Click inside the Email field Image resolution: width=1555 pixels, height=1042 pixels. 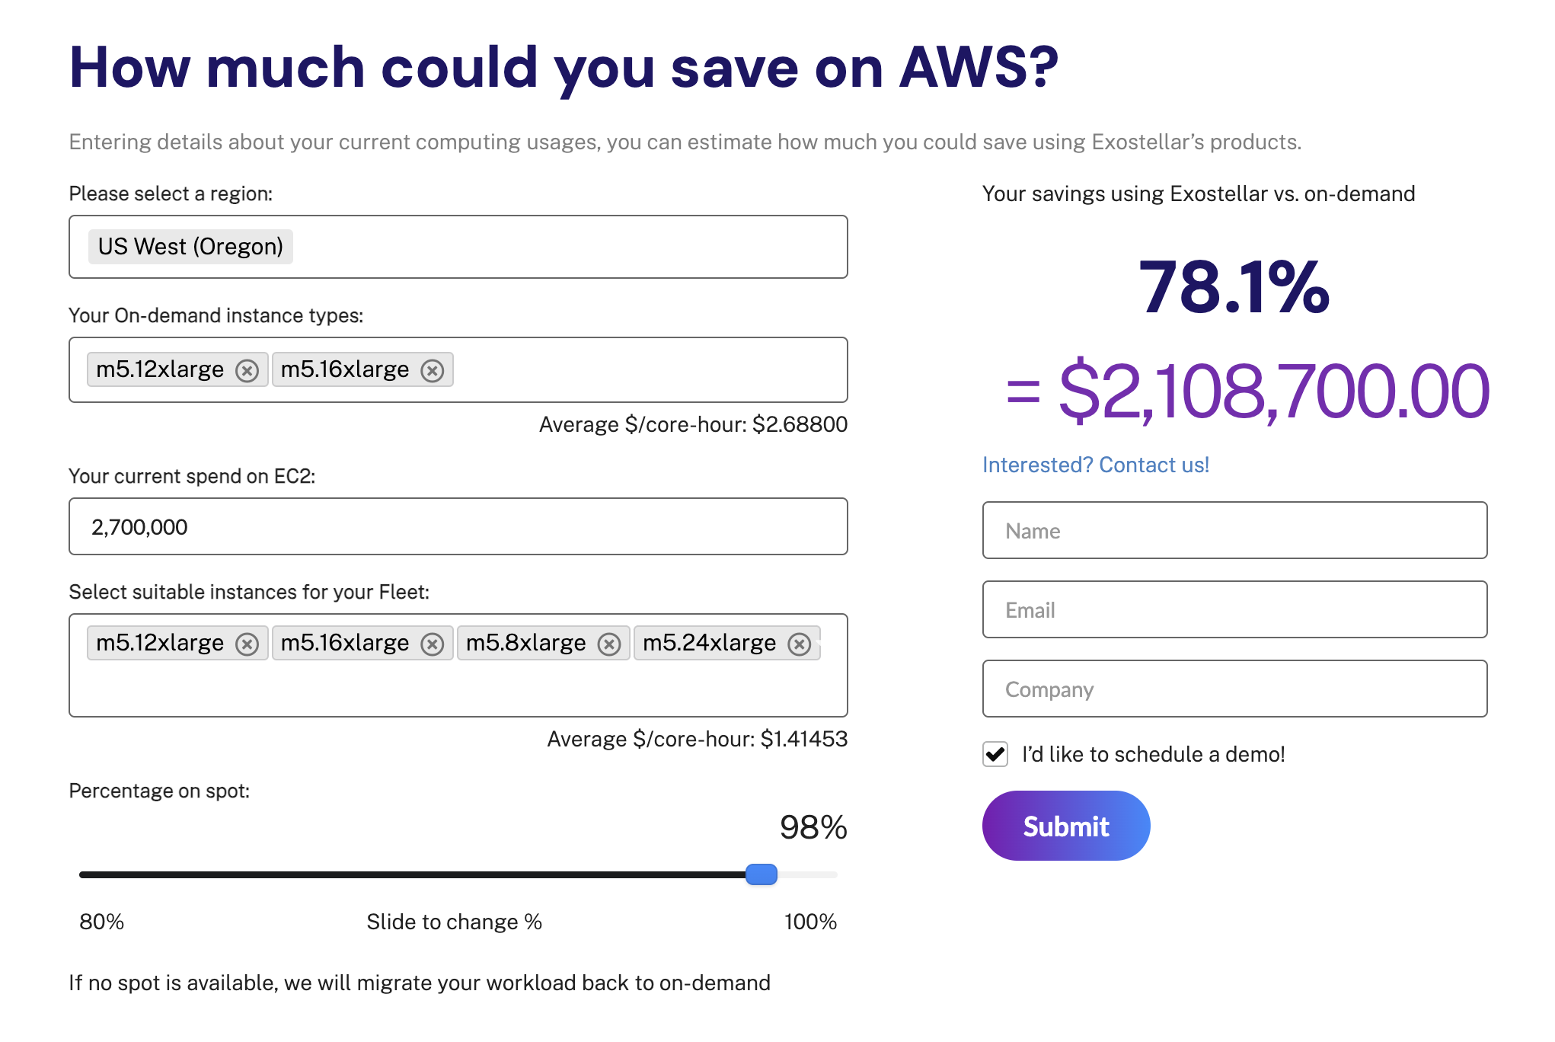point(1234,609)
